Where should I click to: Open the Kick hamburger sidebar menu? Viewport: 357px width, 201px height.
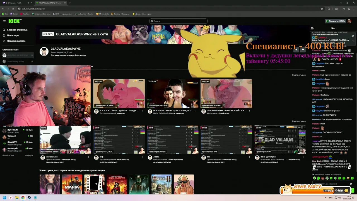[x=4, y=21]
